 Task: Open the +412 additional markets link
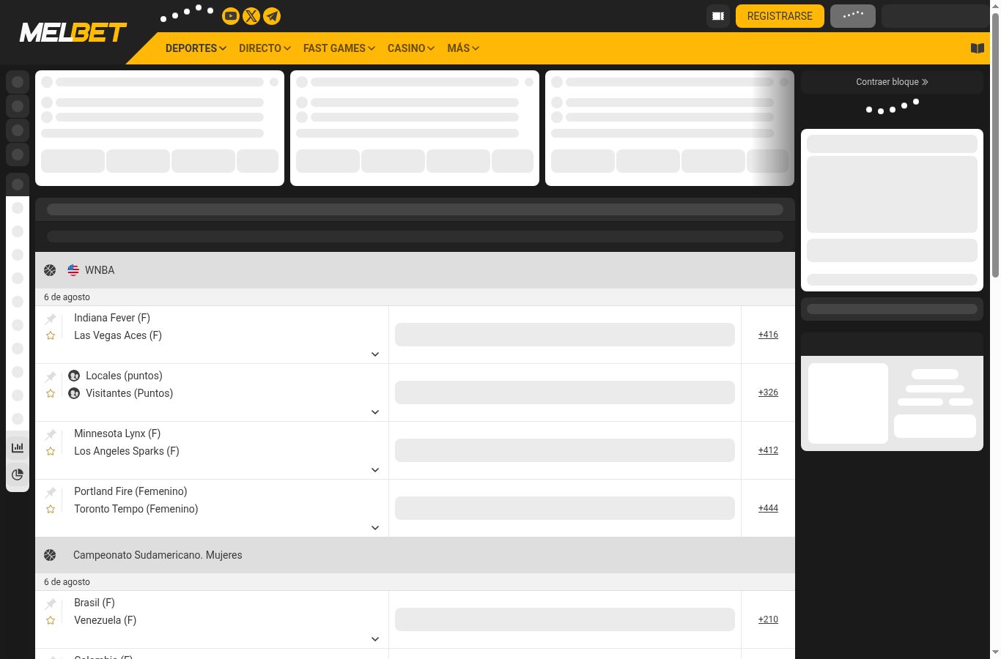click(x=768, y=450)
